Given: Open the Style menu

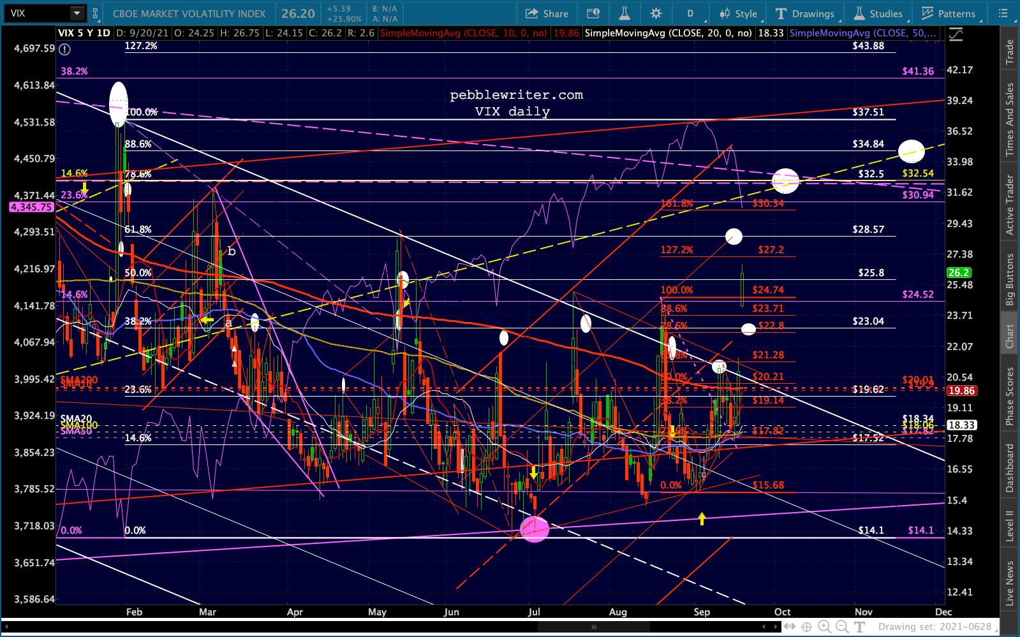Looking at the screenshot, I should point(738,13).
